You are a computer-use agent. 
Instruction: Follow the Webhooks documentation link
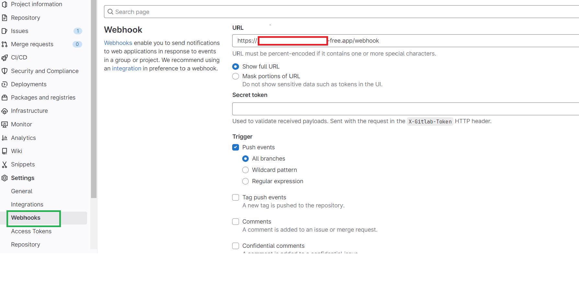coord(118,43)
